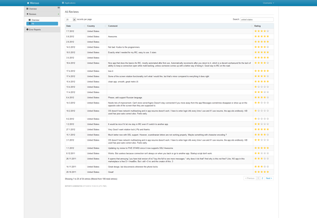Click star rating of the 20.10.2011 review

point(262,172)
